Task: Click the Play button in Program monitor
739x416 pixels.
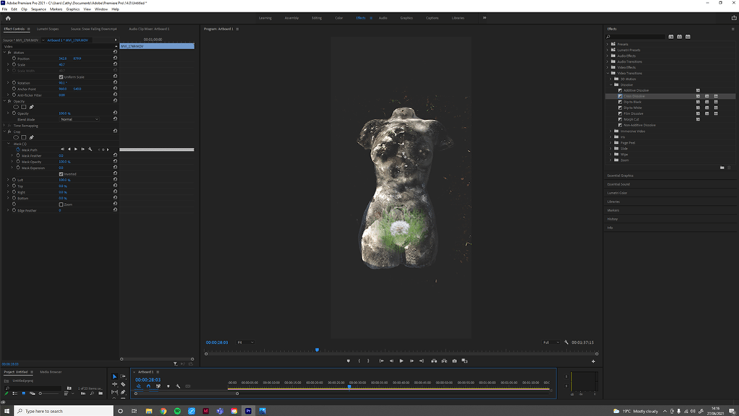Action: [401, 361]
